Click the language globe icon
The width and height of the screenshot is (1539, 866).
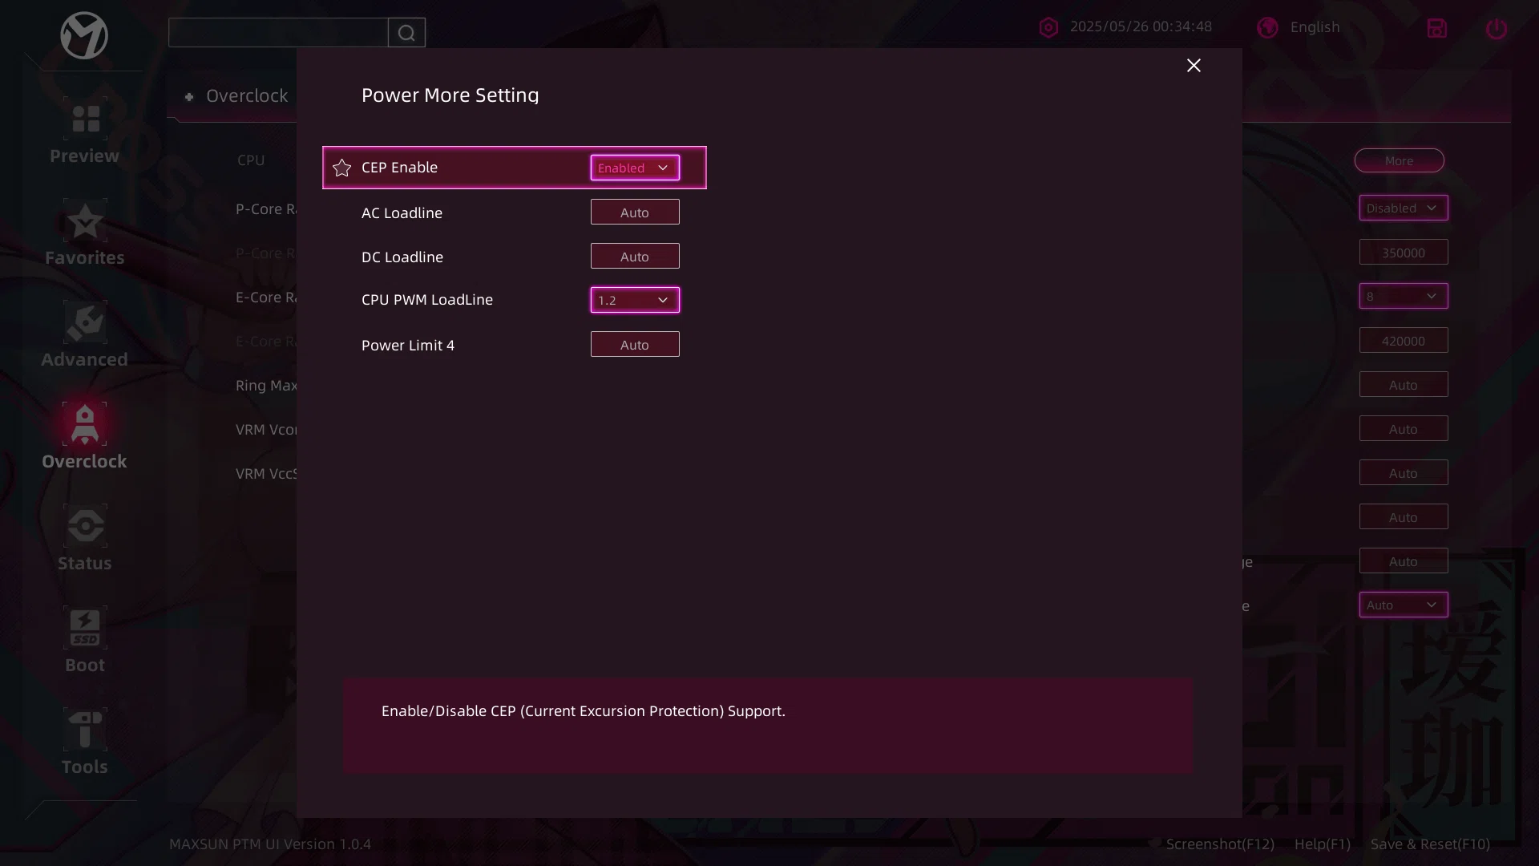pyautogui.click(x=1267, y=27)
